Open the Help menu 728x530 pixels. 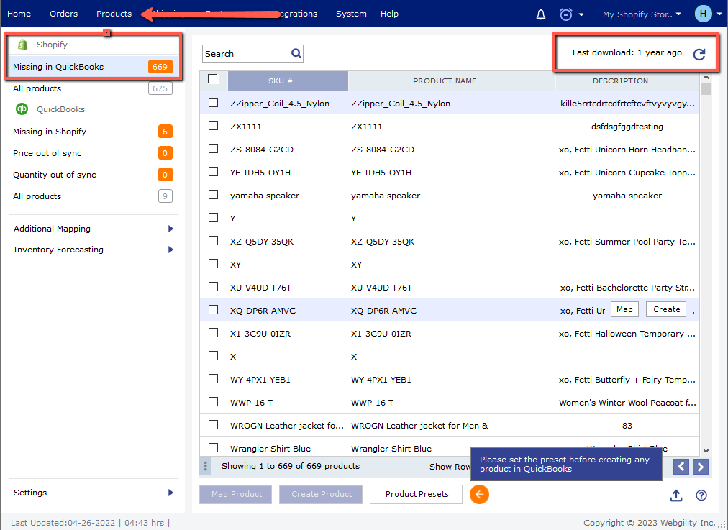click(389, 14)
